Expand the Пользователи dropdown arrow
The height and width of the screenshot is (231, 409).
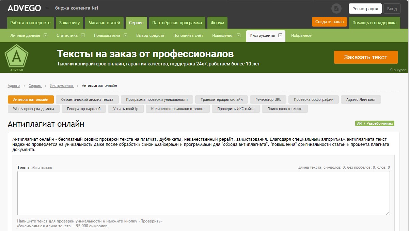125,35
